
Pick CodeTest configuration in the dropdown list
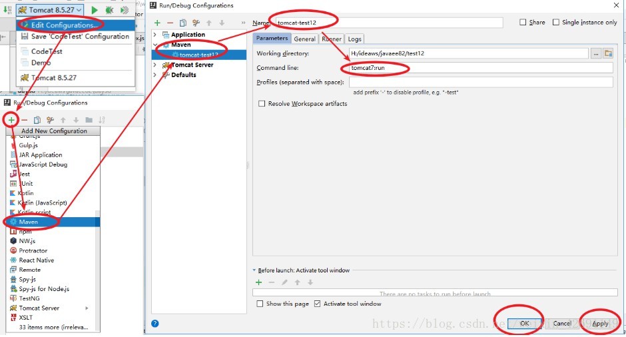(x=47, y=51)
